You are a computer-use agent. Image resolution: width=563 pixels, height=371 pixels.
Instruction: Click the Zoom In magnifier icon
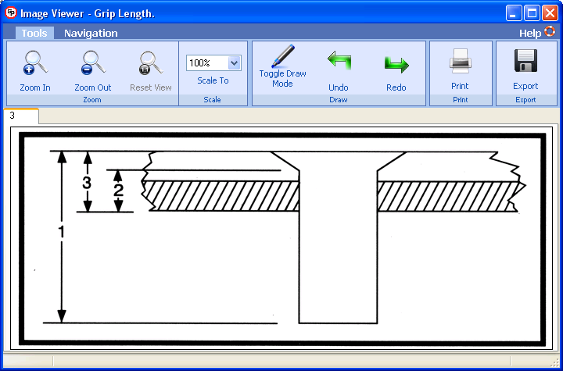pos(35,62)
